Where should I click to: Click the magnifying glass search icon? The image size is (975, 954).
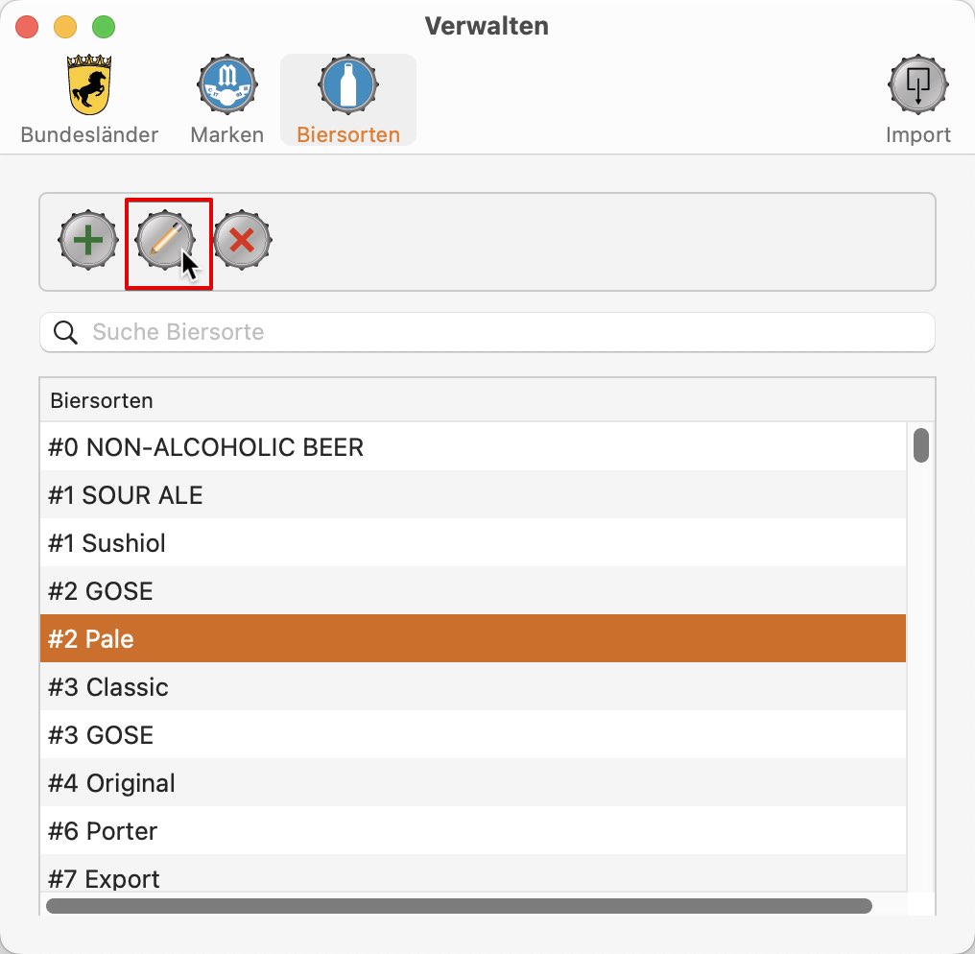[x=65, y=332]
